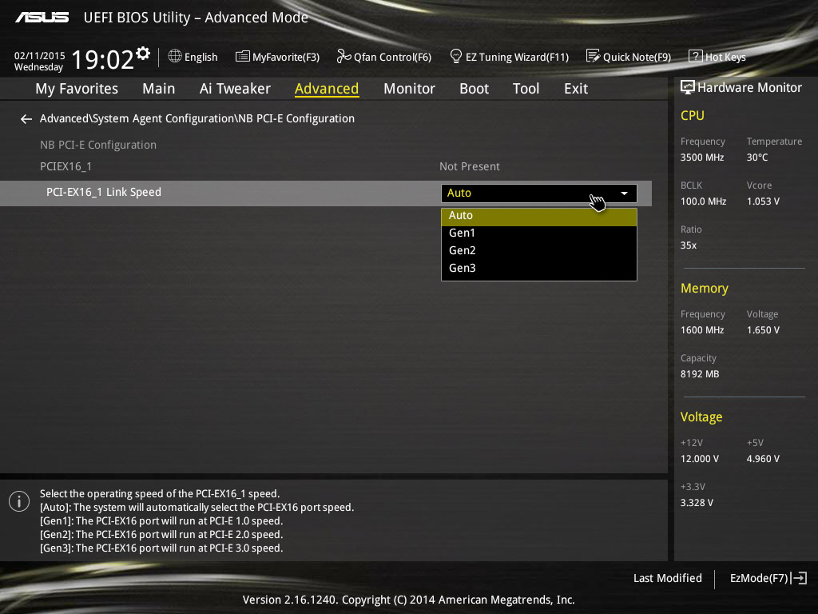Viewport: 818px width, 614px height.
Task: Click the CPU frequency 3500 MHz value
Action: tap(701, 157)
